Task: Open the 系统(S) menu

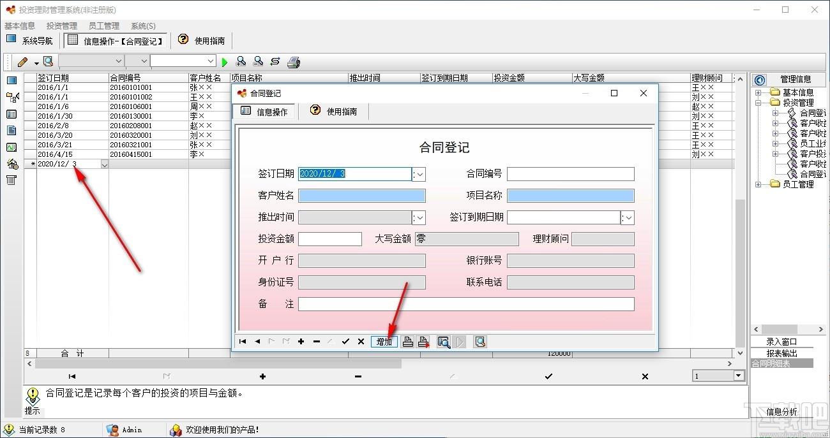Action: click(x=143, y=26)
